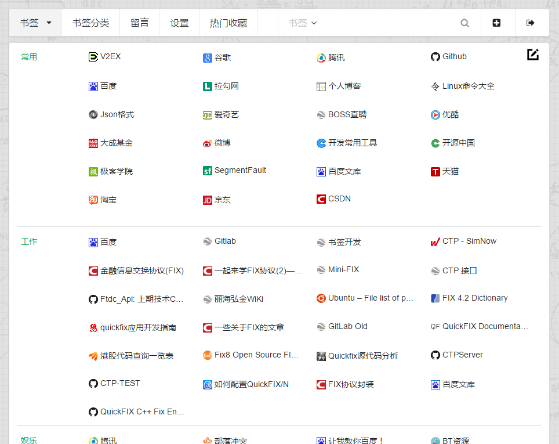The height and width of the screenshot is (444, 559).
Task: Expand the 书签 dropdown menu in navbar
Action: (36, 23)
